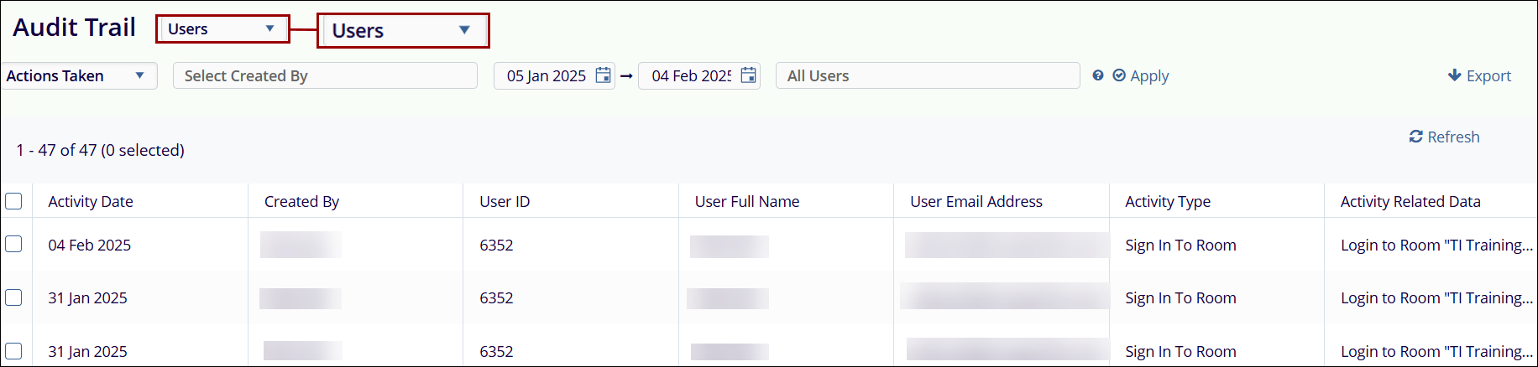
Task: Click the Apply checkmark icon
Action: (x=1119, y=75)
